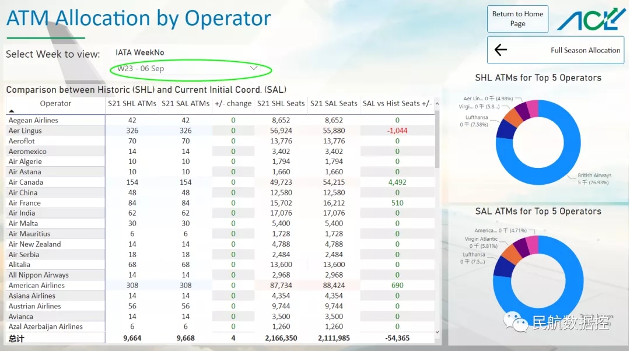Click the table vertical scrollbar thumb
The height and width of the screenshot is (351, 630).
[437, 139]
